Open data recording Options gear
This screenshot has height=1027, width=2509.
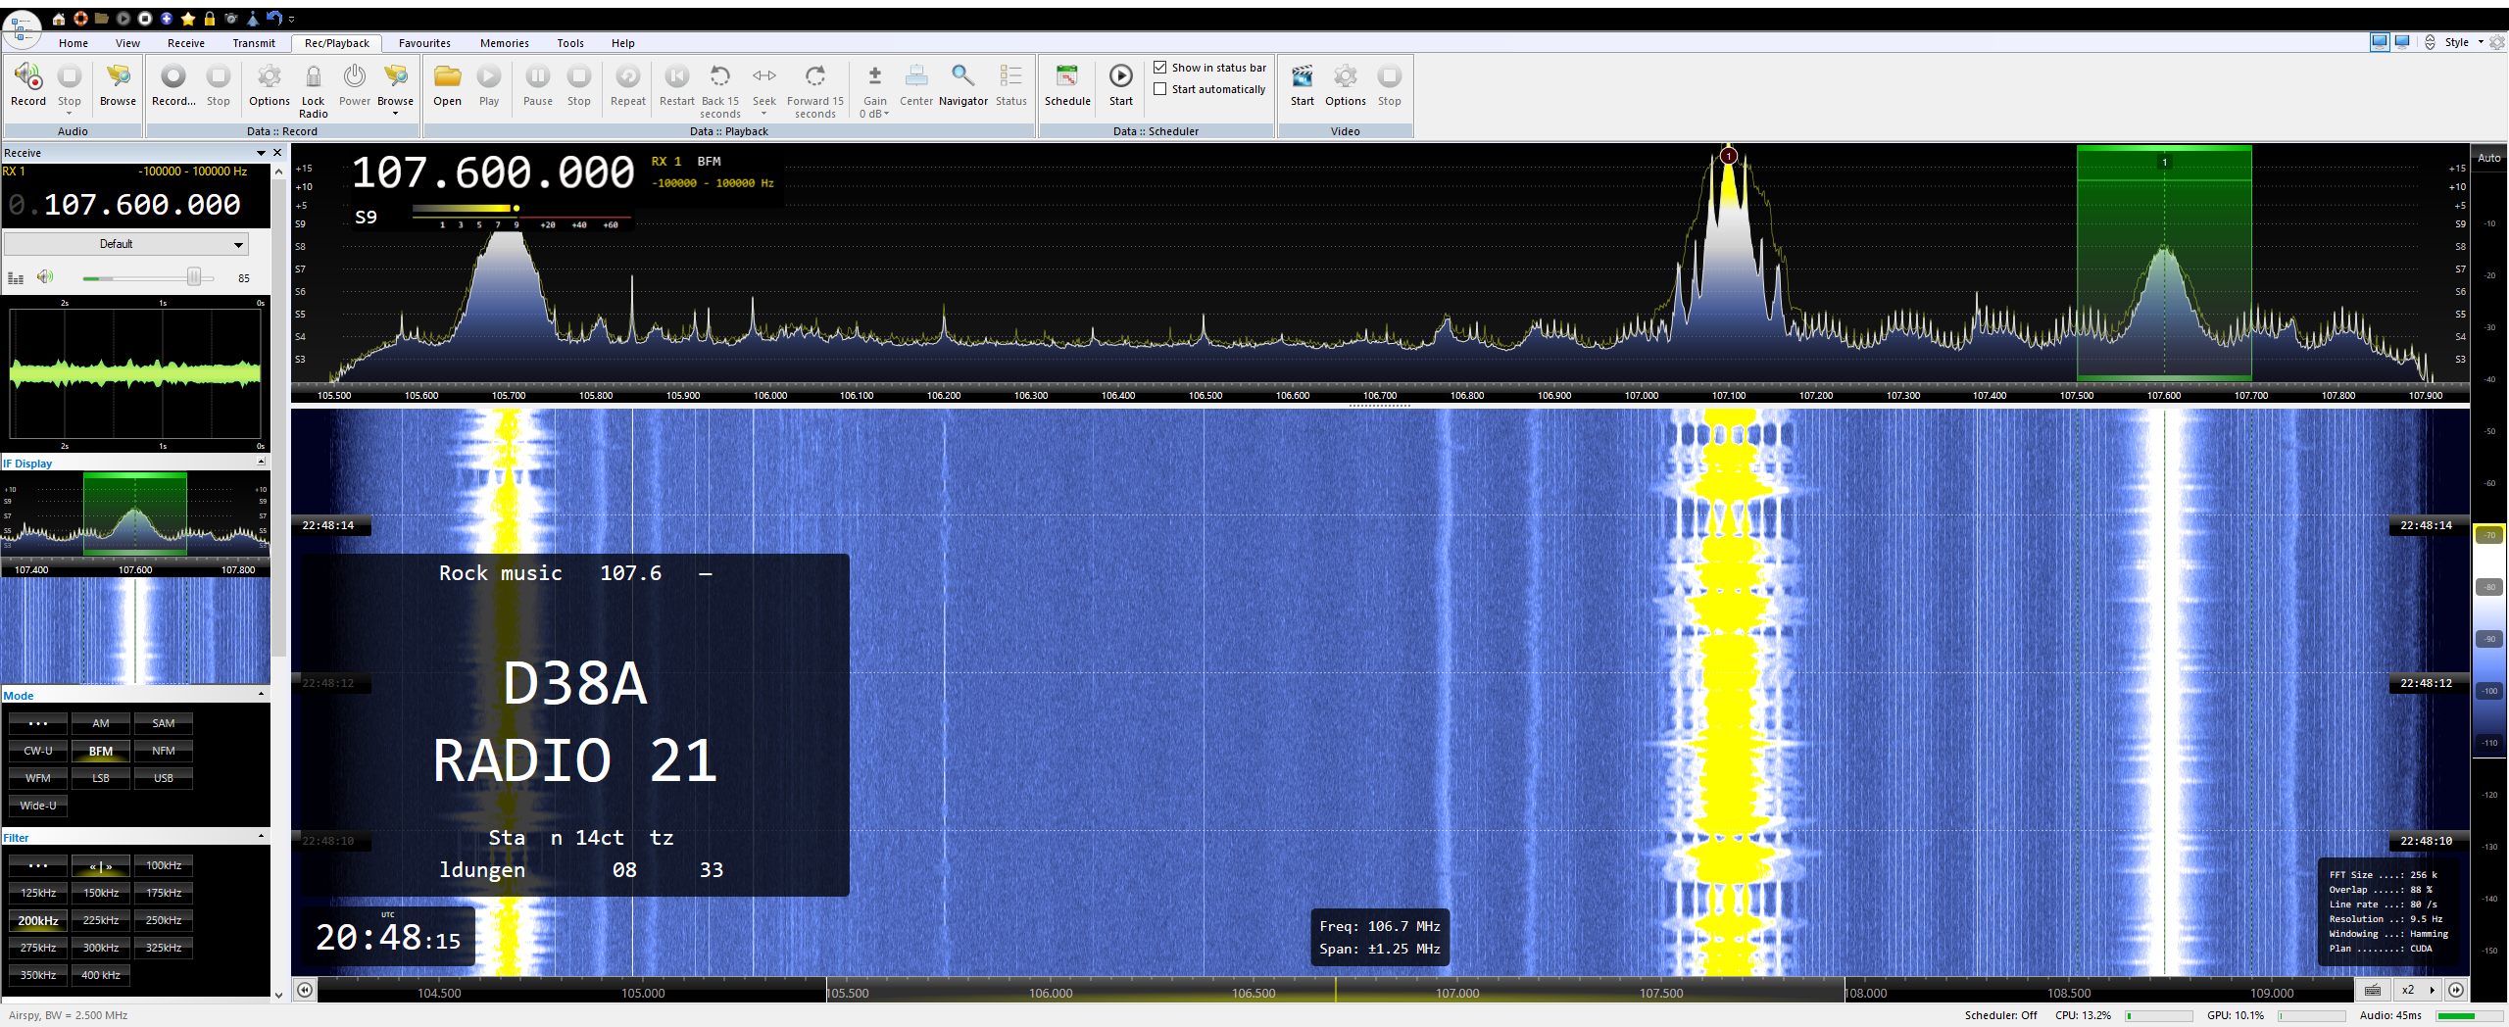tap(269, 76)
